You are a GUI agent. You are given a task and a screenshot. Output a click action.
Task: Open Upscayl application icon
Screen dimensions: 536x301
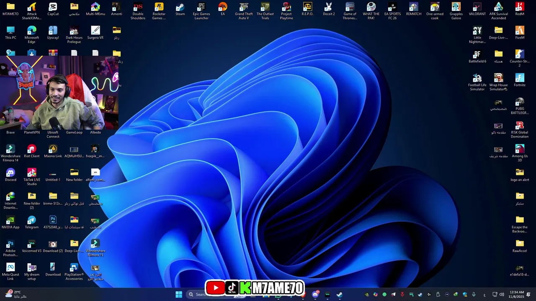53,33
